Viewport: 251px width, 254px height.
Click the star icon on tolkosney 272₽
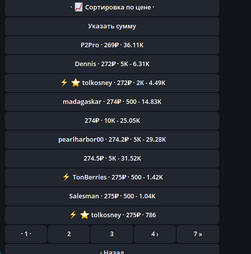point(76,83)
